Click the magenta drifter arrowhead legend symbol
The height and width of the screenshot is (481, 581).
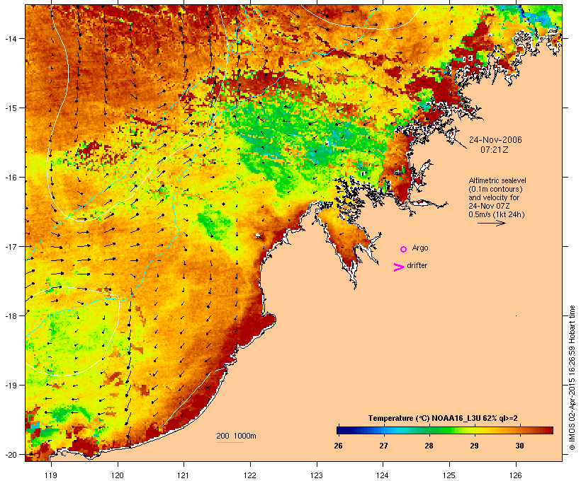pos(399,267)
